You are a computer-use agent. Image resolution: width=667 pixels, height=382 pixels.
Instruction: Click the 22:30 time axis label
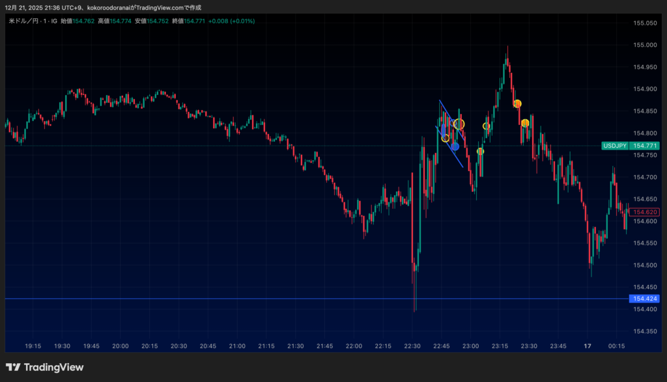click(412, 346)
